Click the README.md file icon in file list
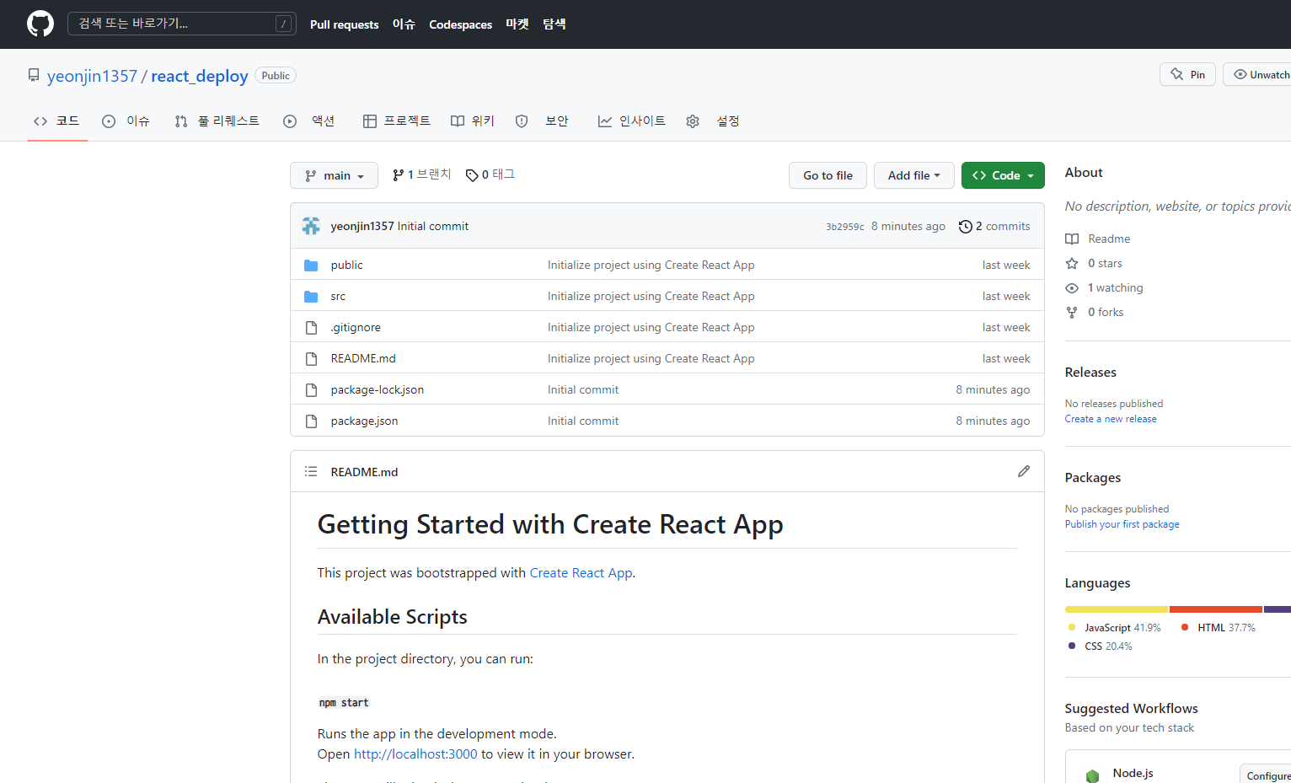Viewport: 1291px width, 783px height. tap(311, 358)
